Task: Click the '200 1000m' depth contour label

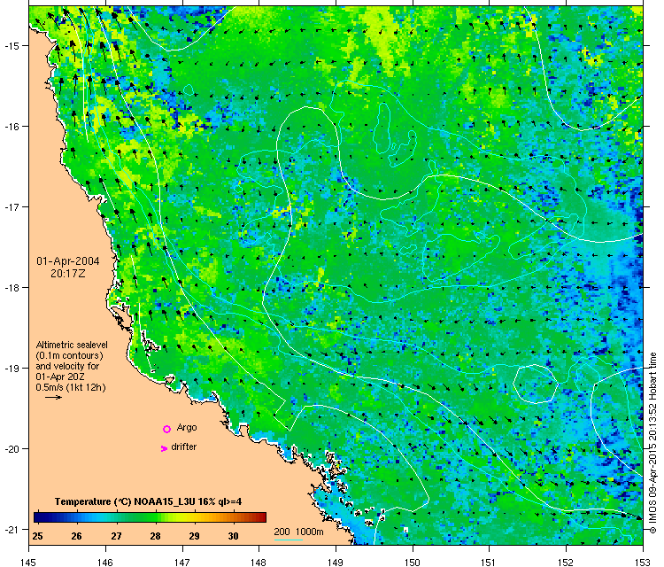Action: tap(298, 532)
